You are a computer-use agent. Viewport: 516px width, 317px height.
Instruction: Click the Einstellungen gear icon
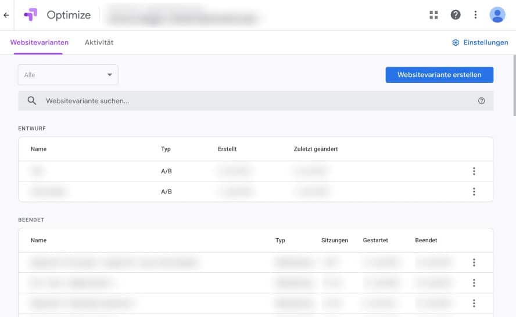coord(456,43)
